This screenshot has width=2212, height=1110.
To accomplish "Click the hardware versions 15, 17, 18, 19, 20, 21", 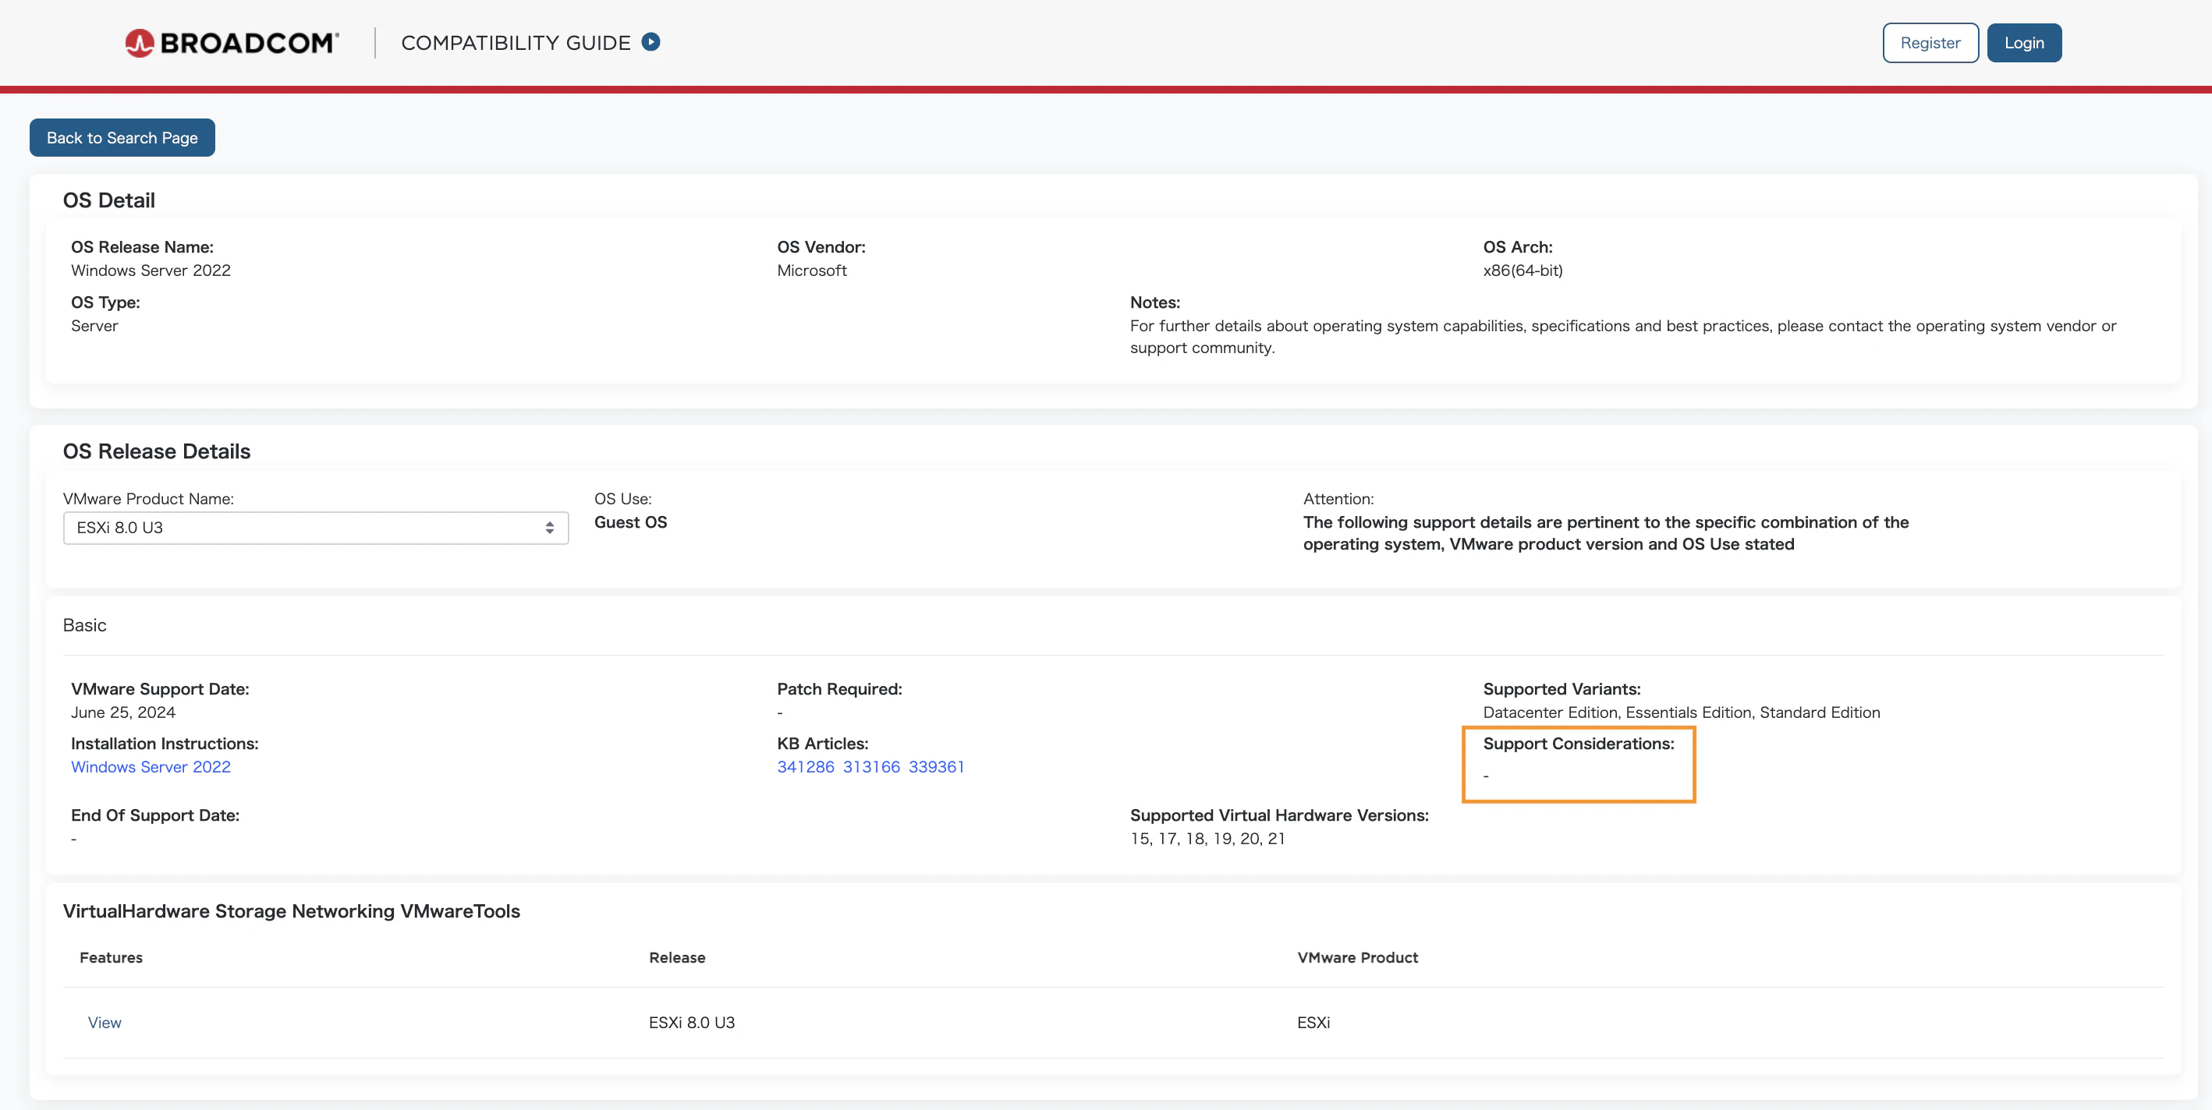I will [1208, 839].
